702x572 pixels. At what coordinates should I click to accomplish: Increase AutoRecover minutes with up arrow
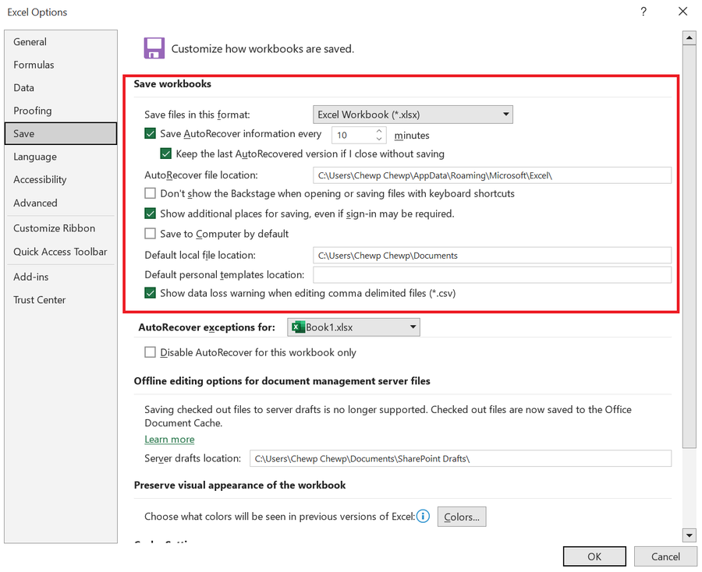379,131
